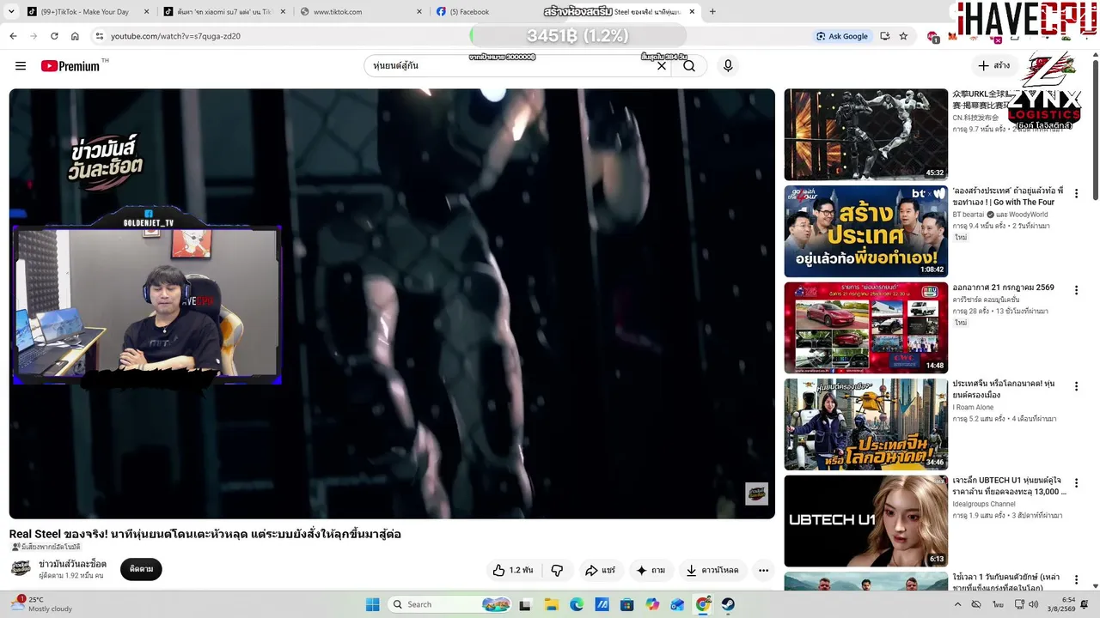Click the YouTube search text field
Screen dimensions: 1100x618
(x=510, y=66)
